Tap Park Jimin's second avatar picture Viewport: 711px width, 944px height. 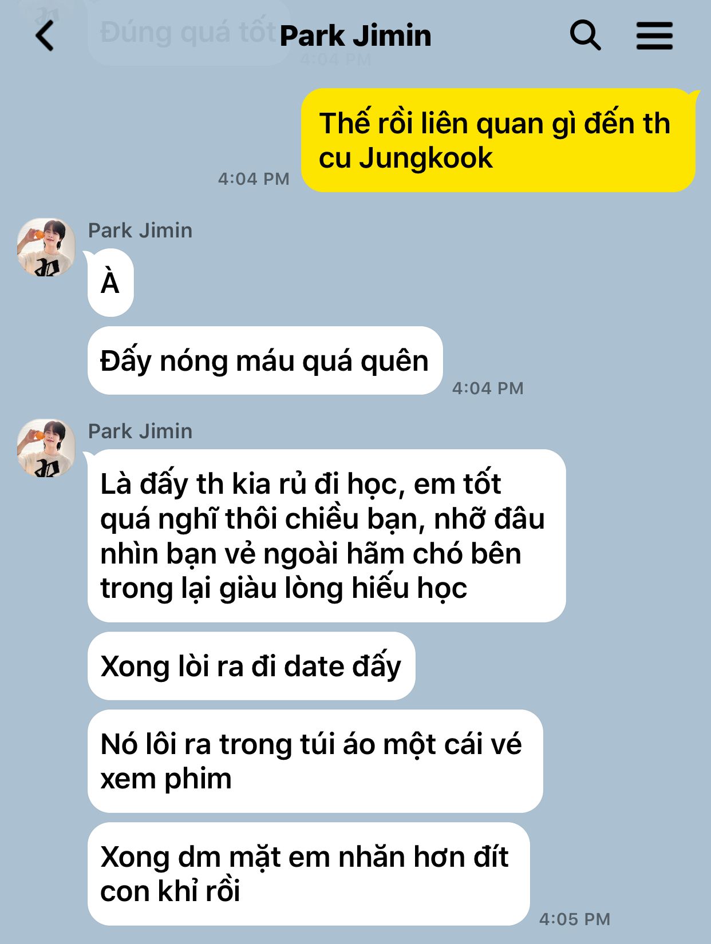click(x=46, y=448)
